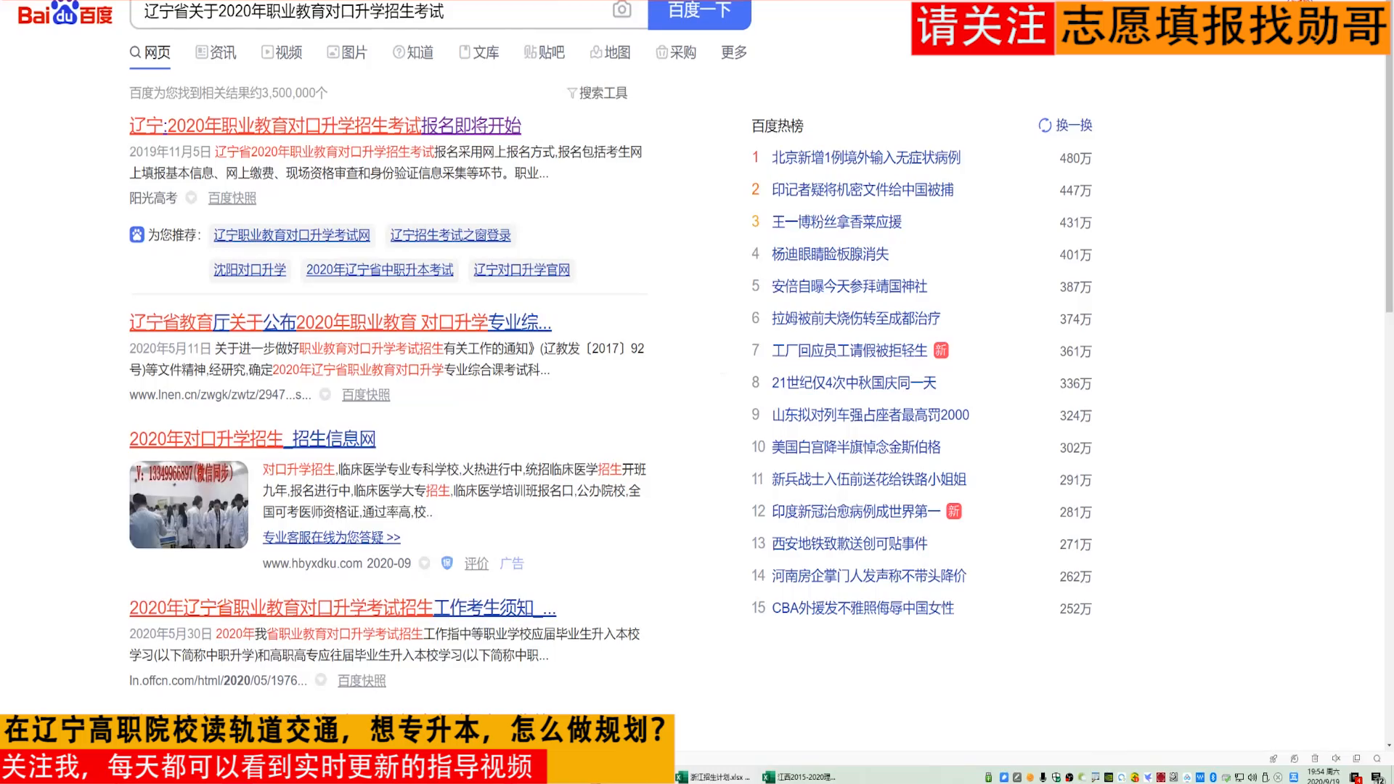Open suggestion 2020年辽宁省中职升本考试
This screenshot has width=1394, height=784.
pyautogui.click(x=380, y=270)
